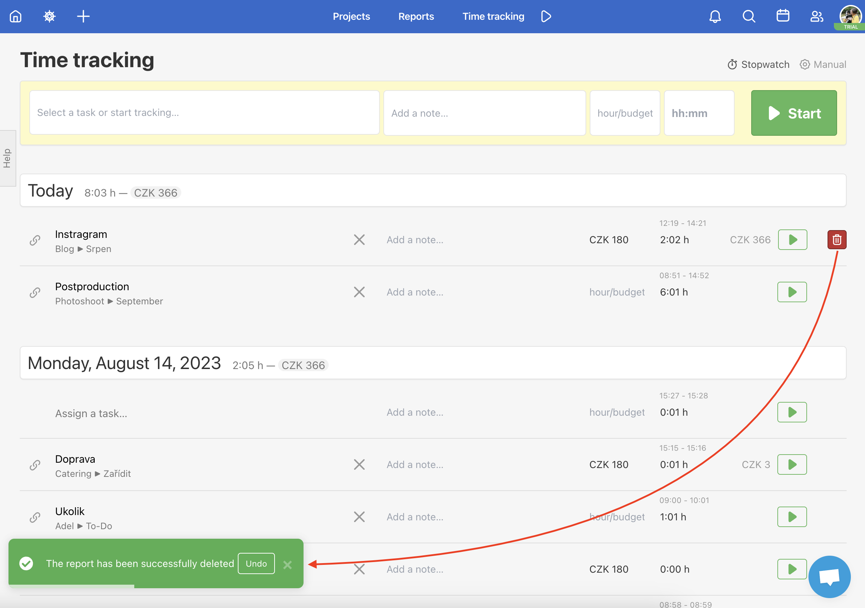Click the play button for Postproduction entry
865x608 pixels.
coord(792,292)
